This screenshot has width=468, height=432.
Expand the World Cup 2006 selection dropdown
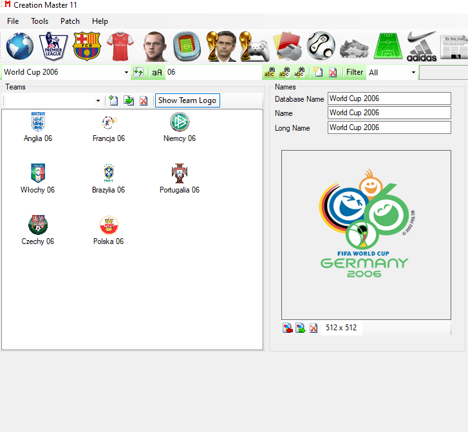126,73
